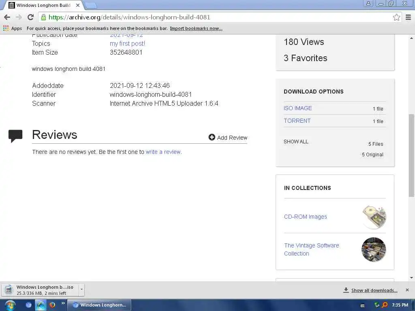Go back with the browser back arrow
Viewport: 415px width, 311px height.
[x=7, y=17]
